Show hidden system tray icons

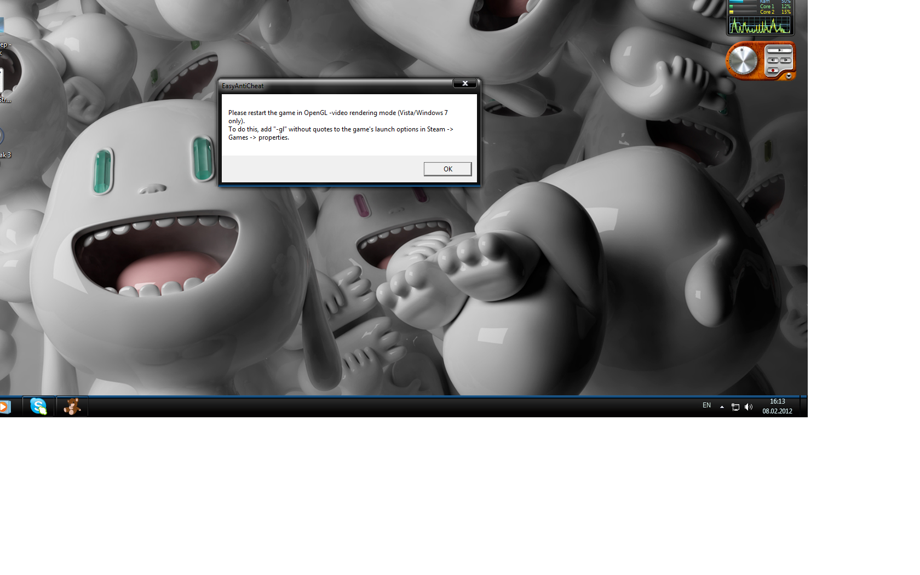pos(722,407)
